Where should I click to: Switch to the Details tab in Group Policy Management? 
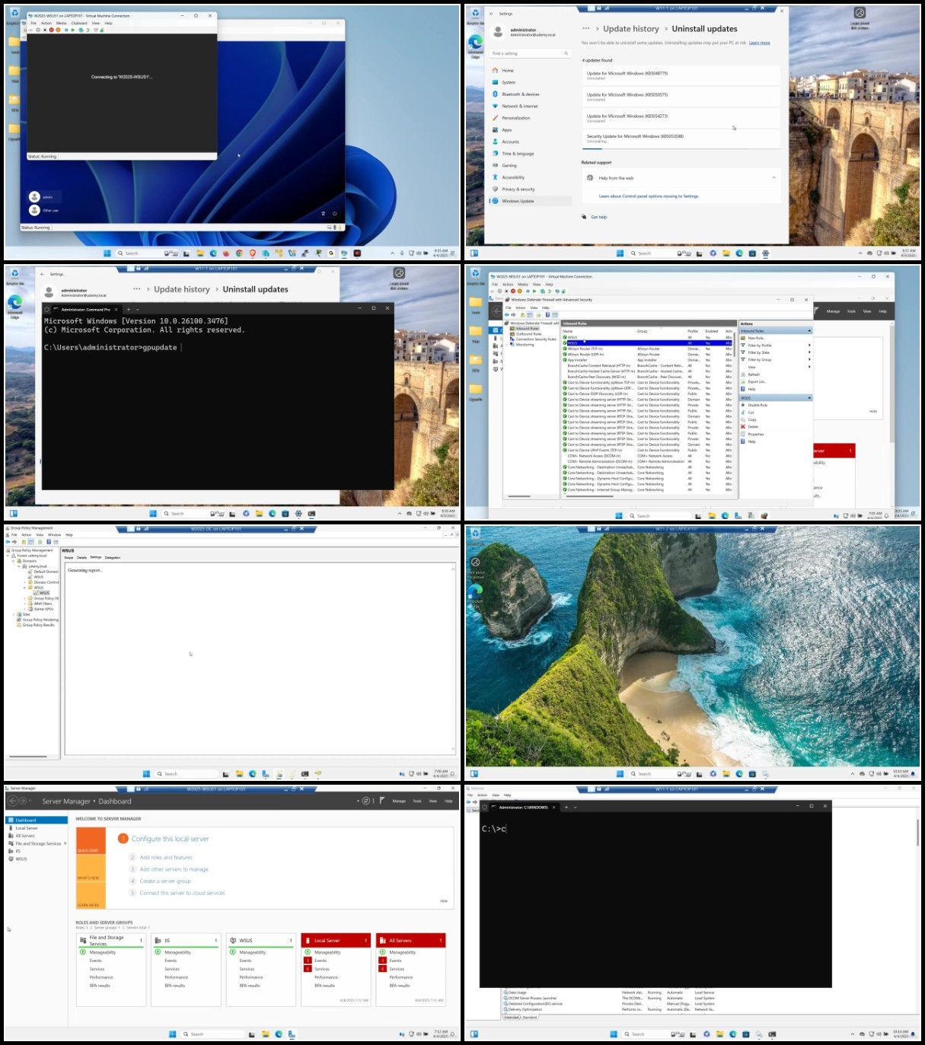[x=81, y=558]
